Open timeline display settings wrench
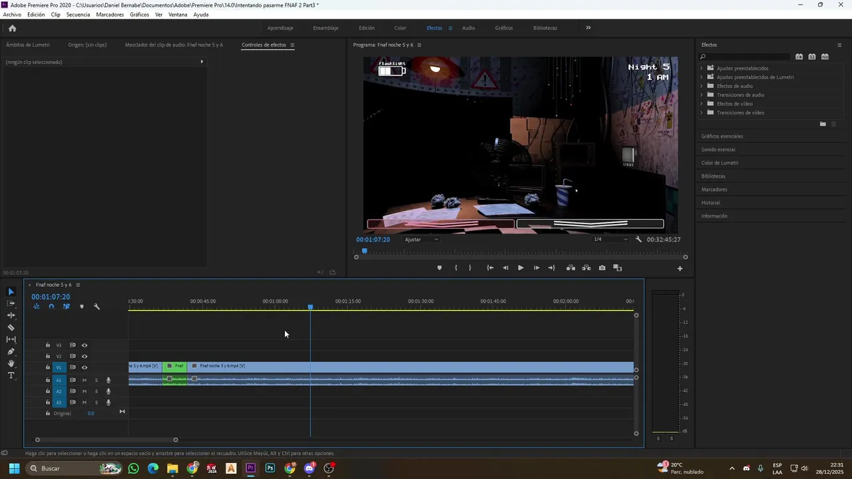 click(x=97, y=307)
